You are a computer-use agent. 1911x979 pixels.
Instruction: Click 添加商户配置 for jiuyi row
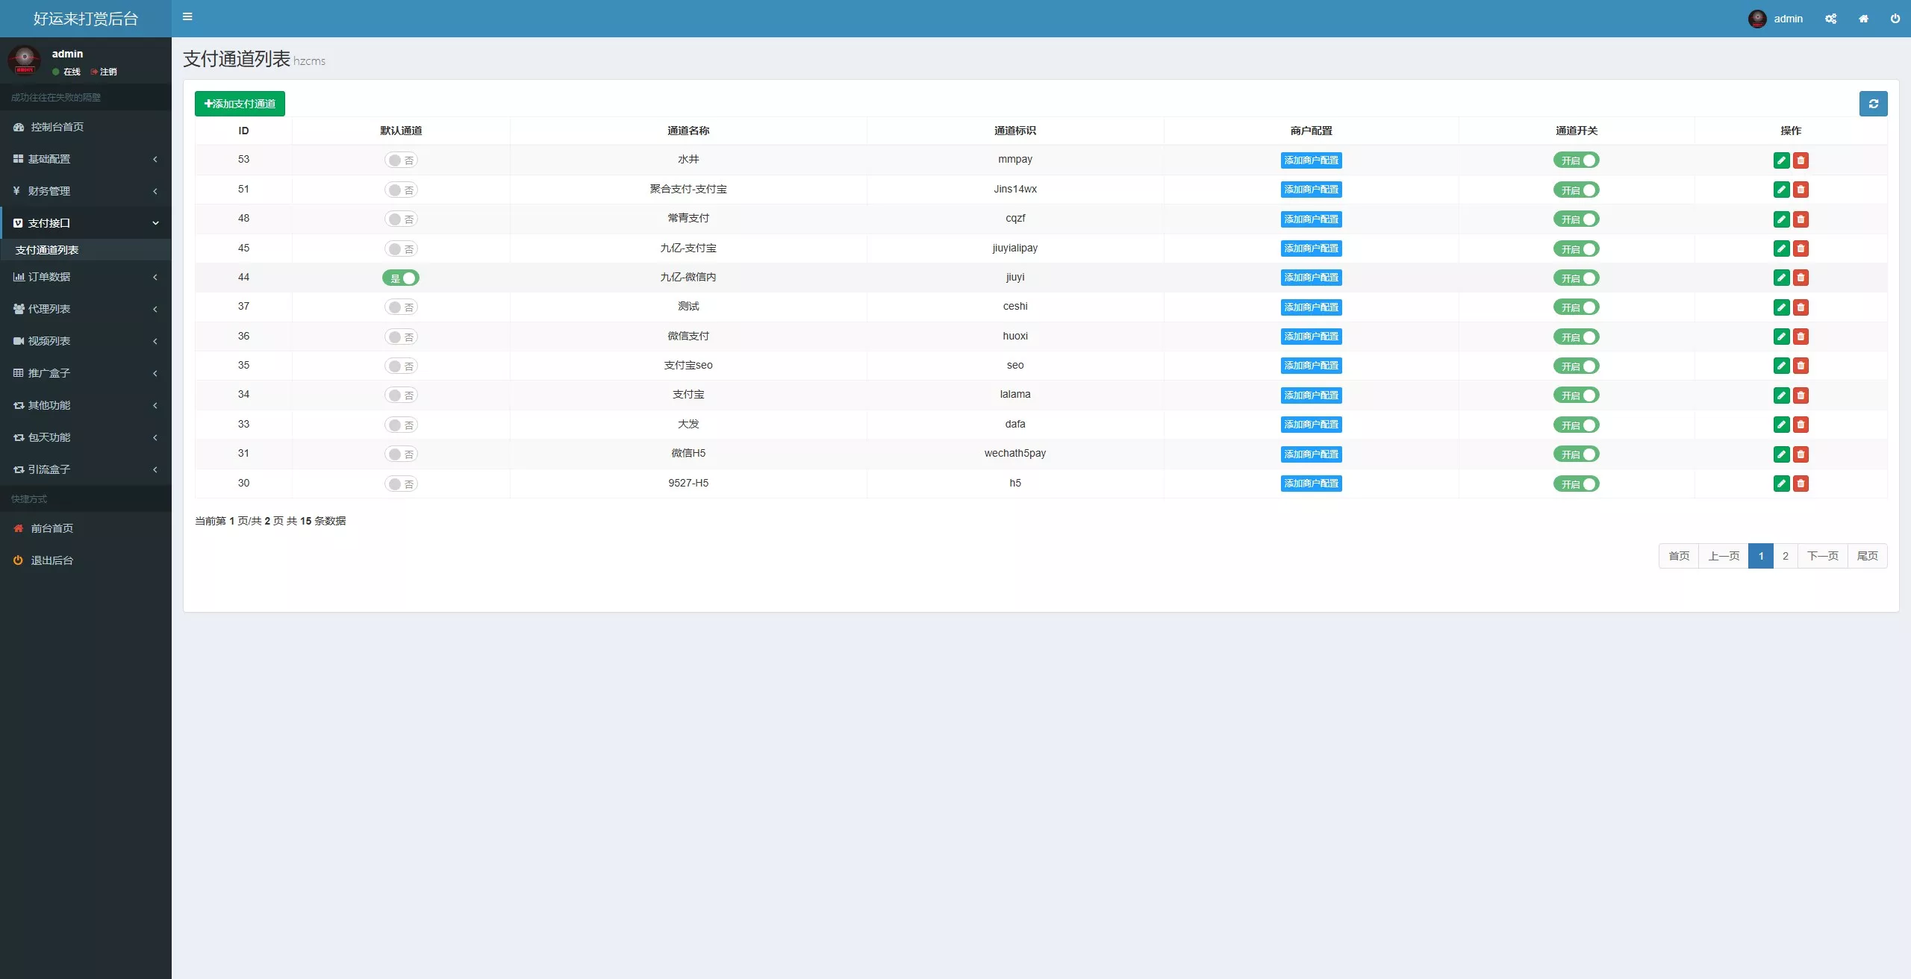pyautogui.click(x=1311, y=278)
